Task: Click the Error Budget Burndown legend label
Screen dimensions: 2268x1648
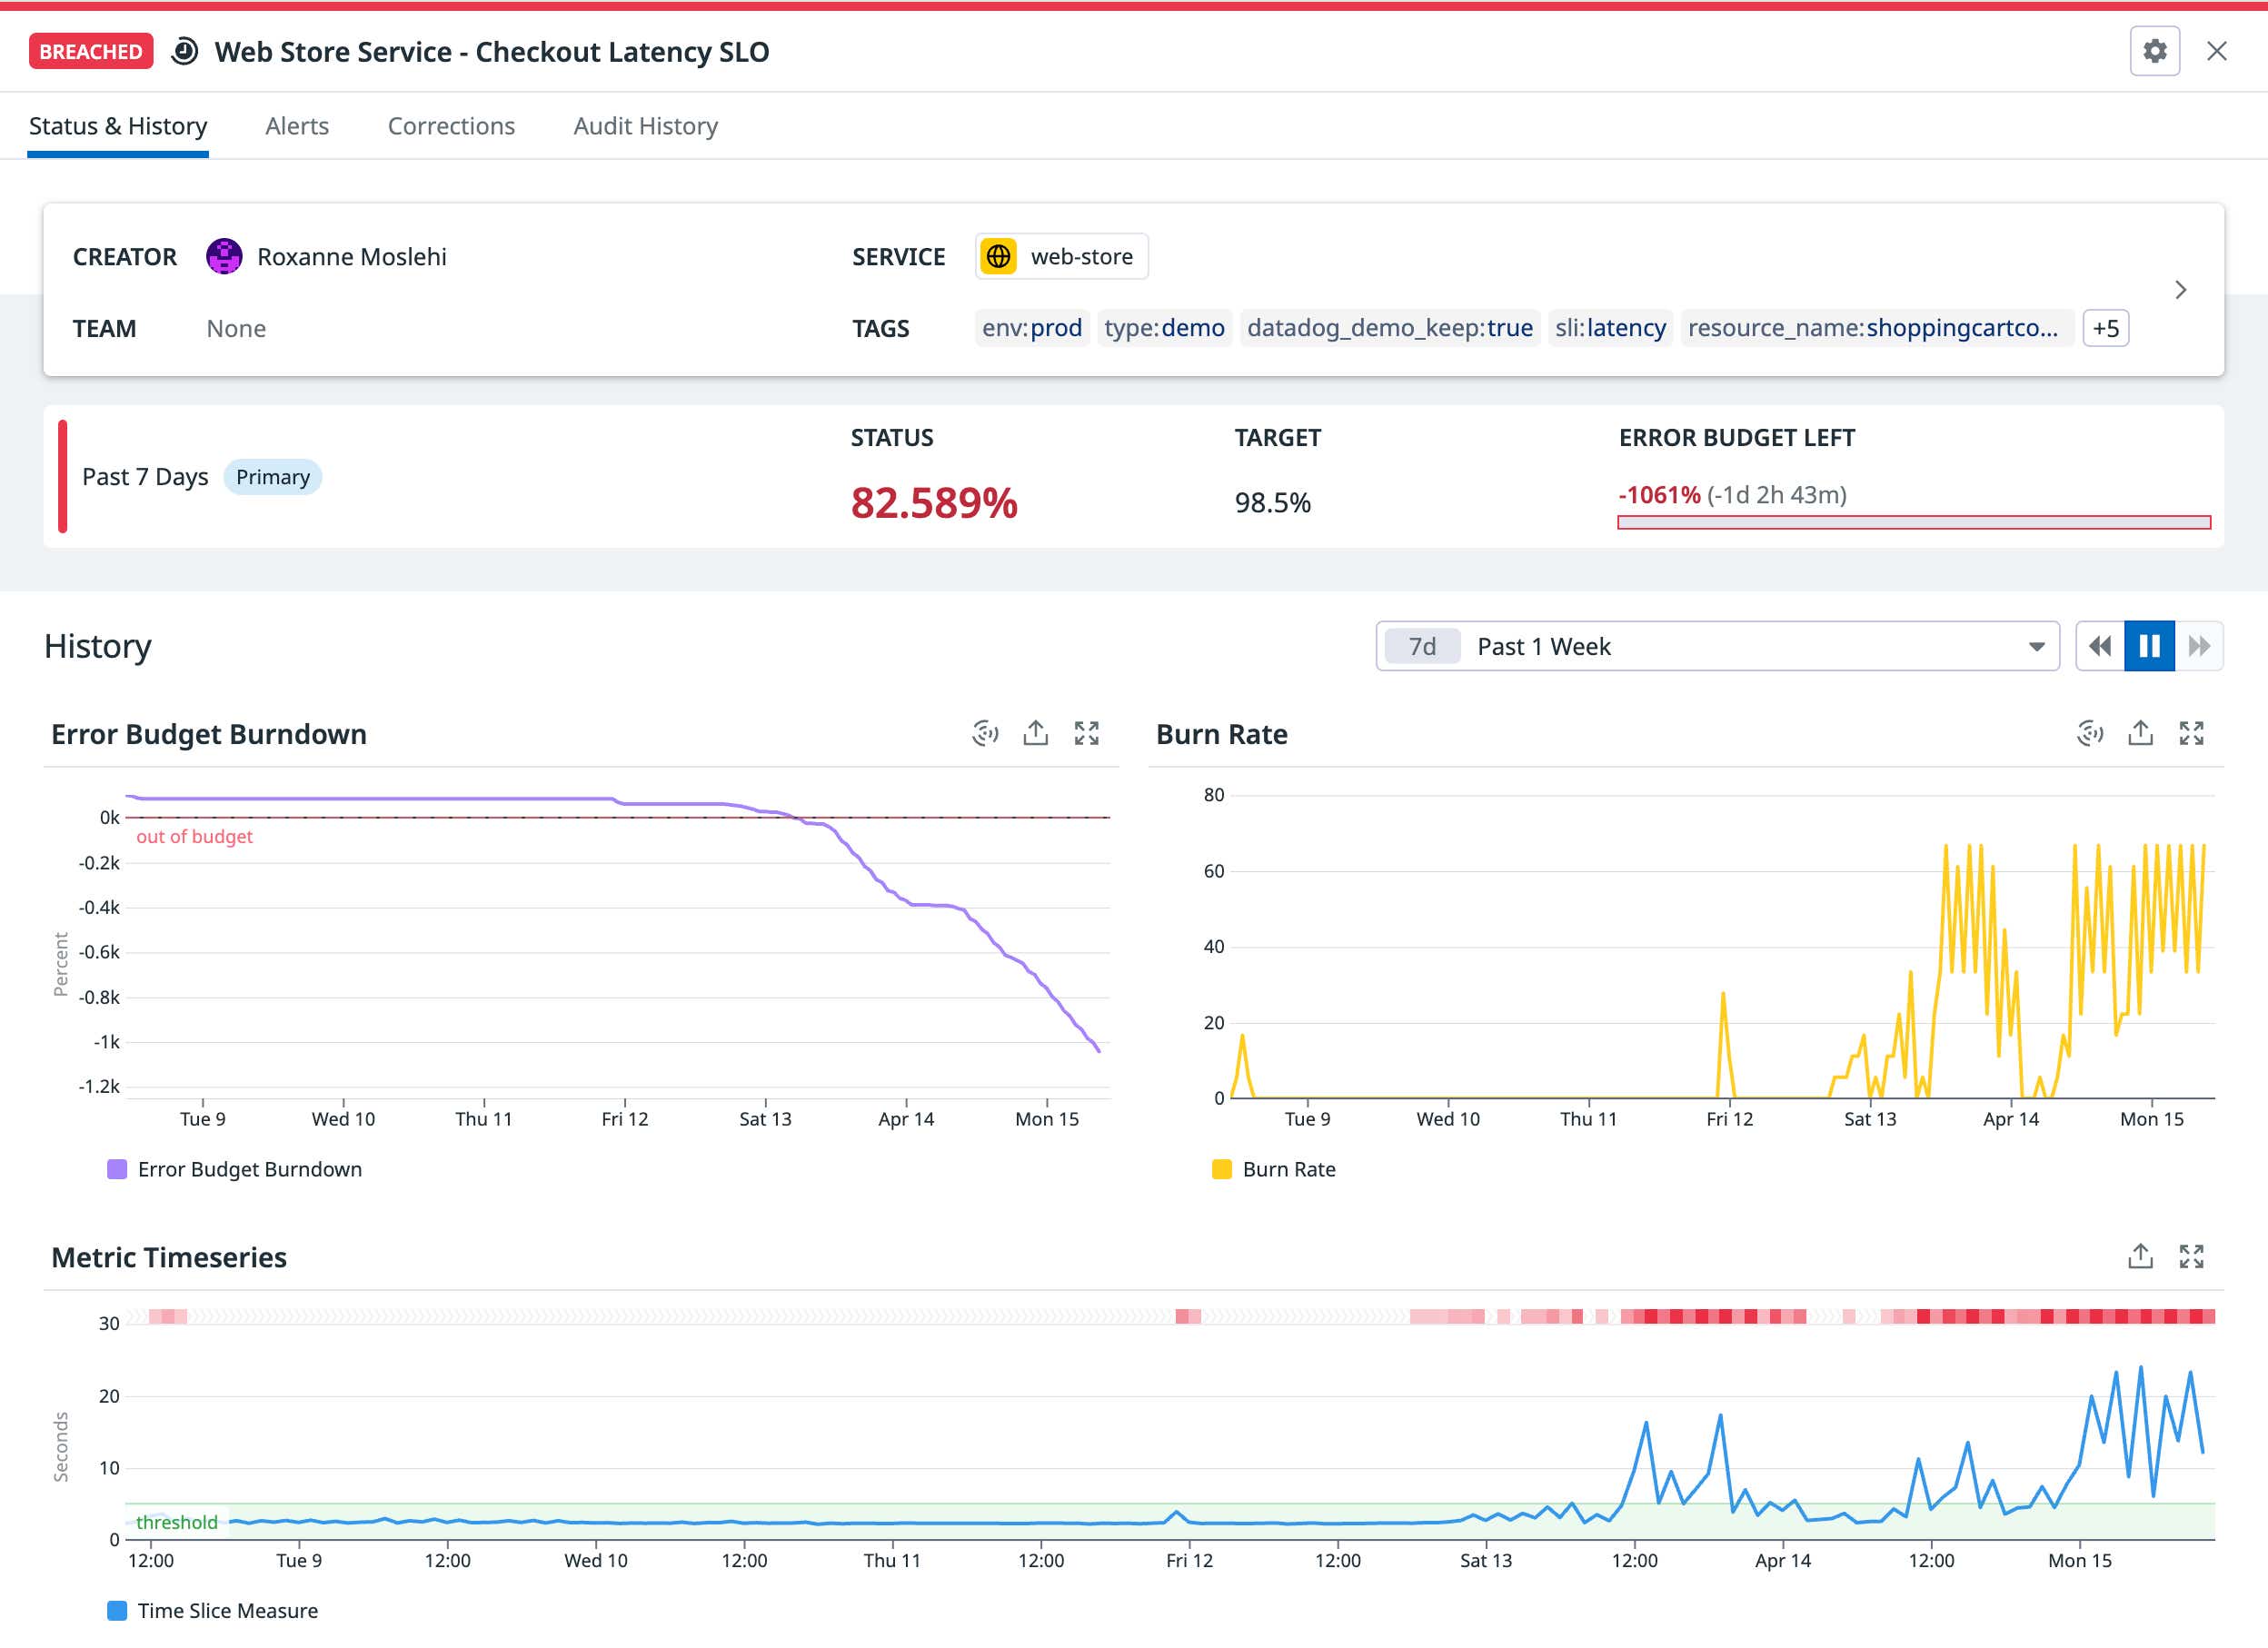Action: (250, 1169)
